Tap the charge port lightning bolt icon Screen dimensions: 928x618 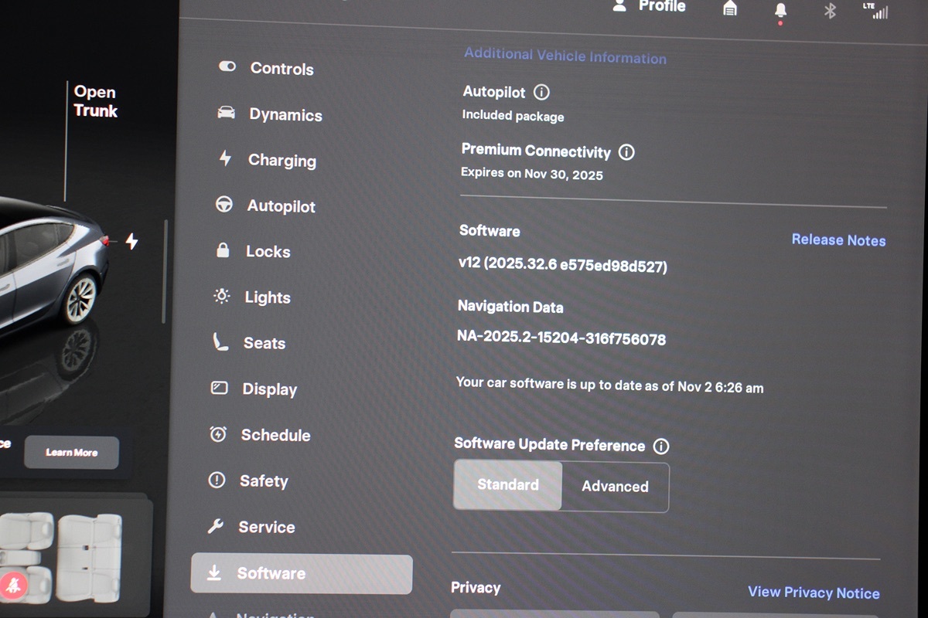tap(131, 242)
